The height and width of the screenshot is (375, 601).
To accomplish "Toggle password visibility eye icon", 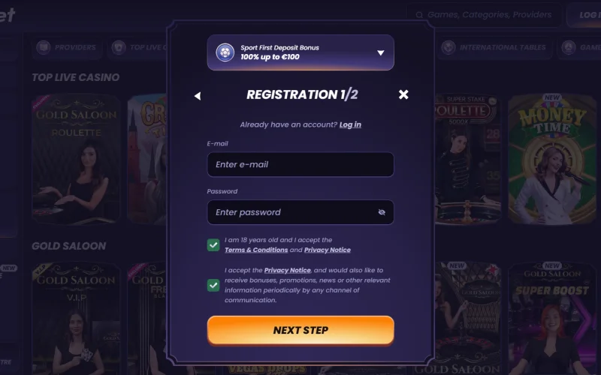I will pos(382,212).
